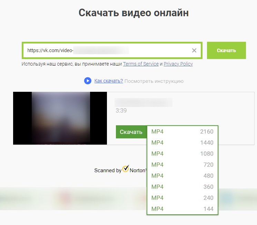The height and width of the screenshot is (225, 257).
Task: Click dark green Скачать dropdown button
Action: point(131,132)
